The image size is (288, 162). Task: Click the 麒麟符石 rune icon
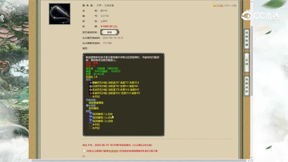(x=91, y=83)
